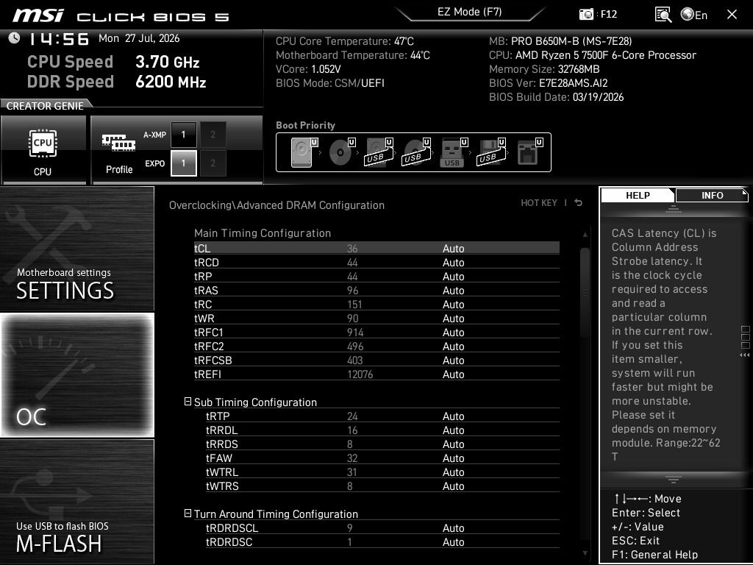Select the hard disk boot priority icon

[304, 152]
